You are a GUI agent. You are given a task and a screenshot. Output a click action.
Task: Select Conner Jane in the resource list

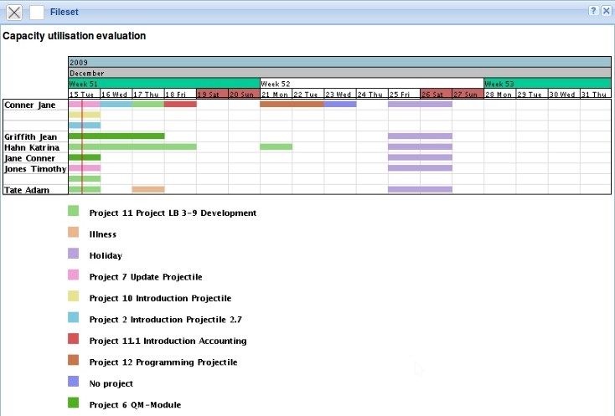point(29,105)
